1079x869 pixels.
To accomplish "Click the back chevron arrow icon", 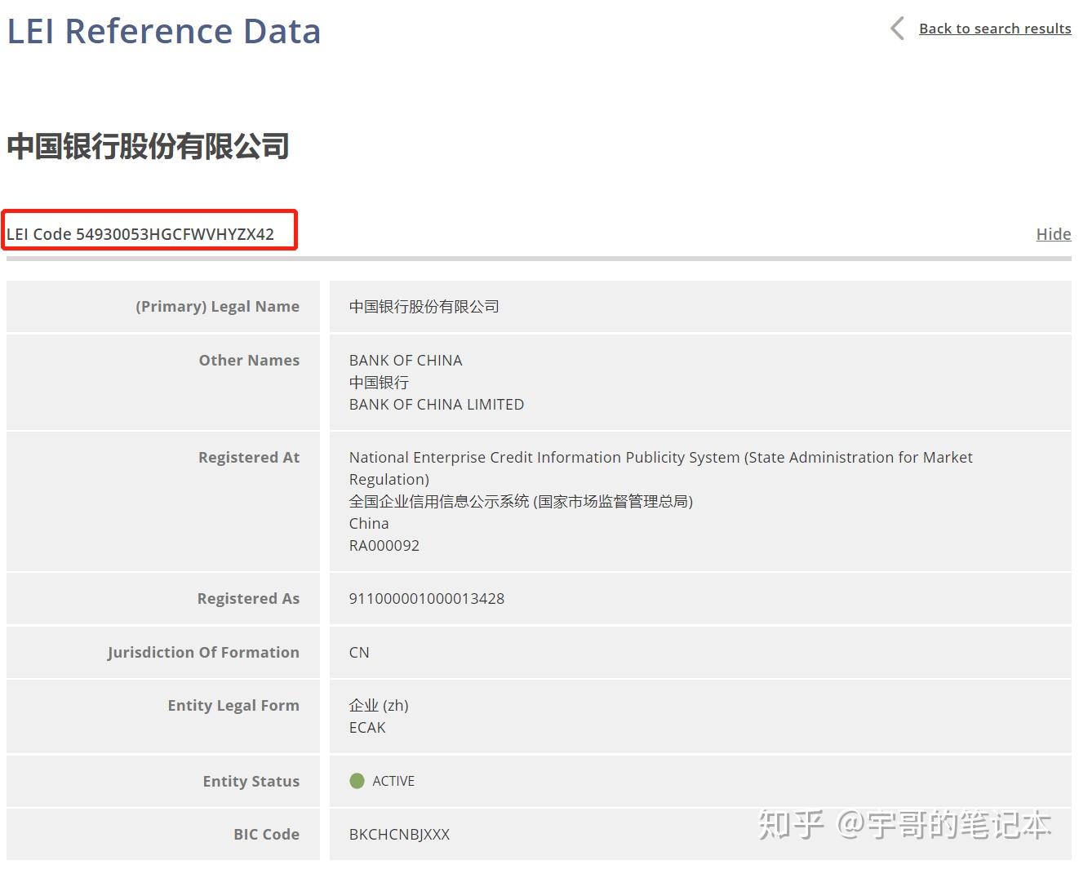I will click(x=897, y=29).
